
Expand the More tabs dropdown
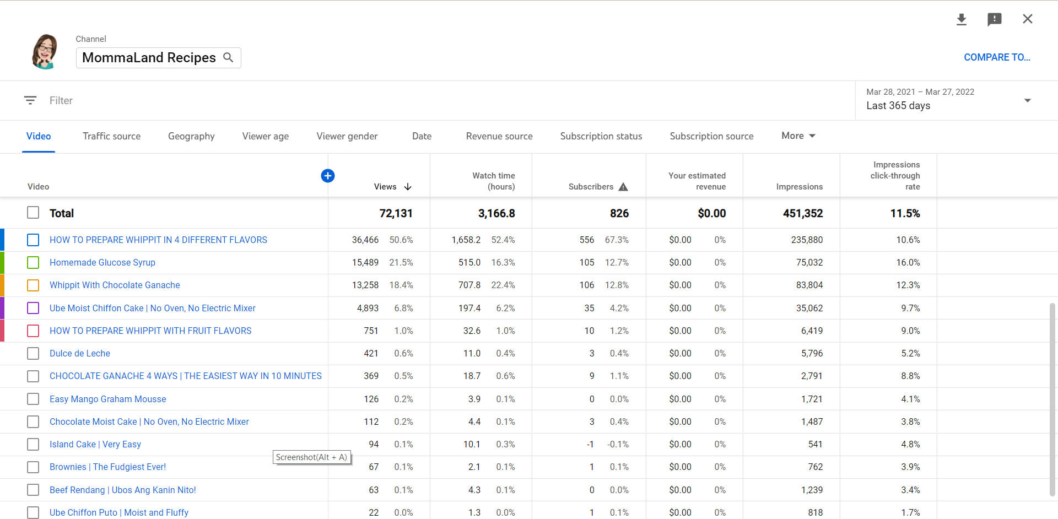coord(798,136)
